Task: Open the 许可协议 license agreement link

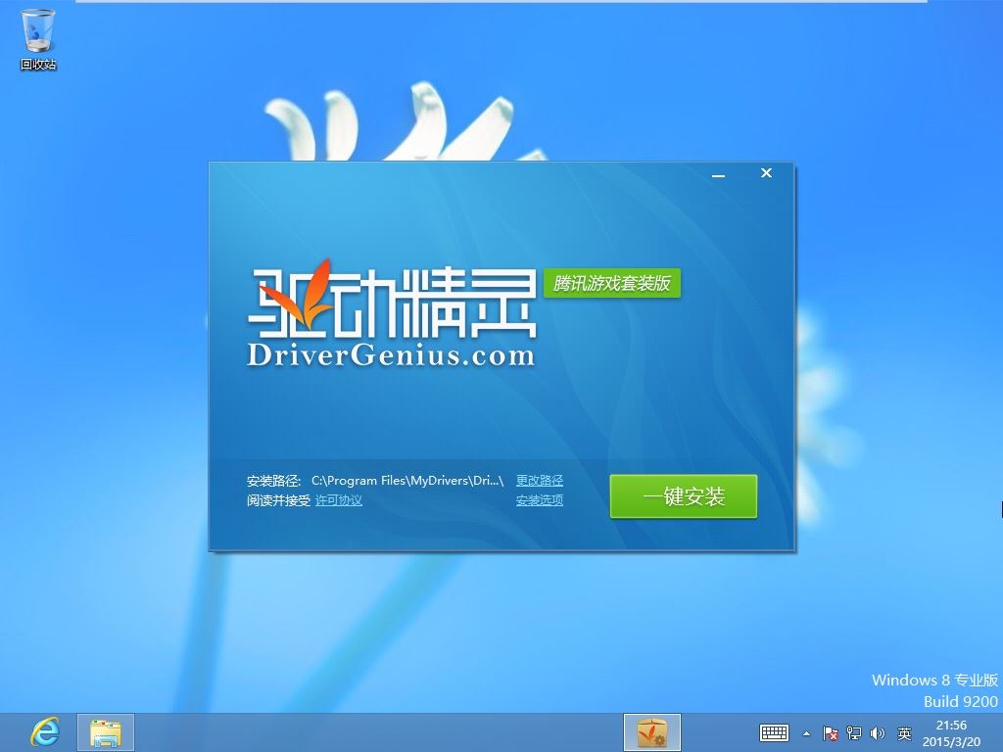Action: coord(338,500)
